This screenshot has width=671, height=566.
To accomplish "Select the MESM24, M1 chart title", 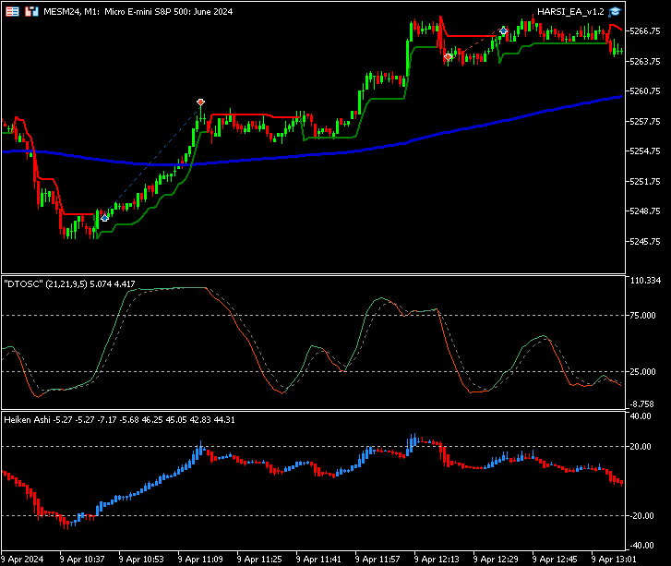I will point(138,12).
